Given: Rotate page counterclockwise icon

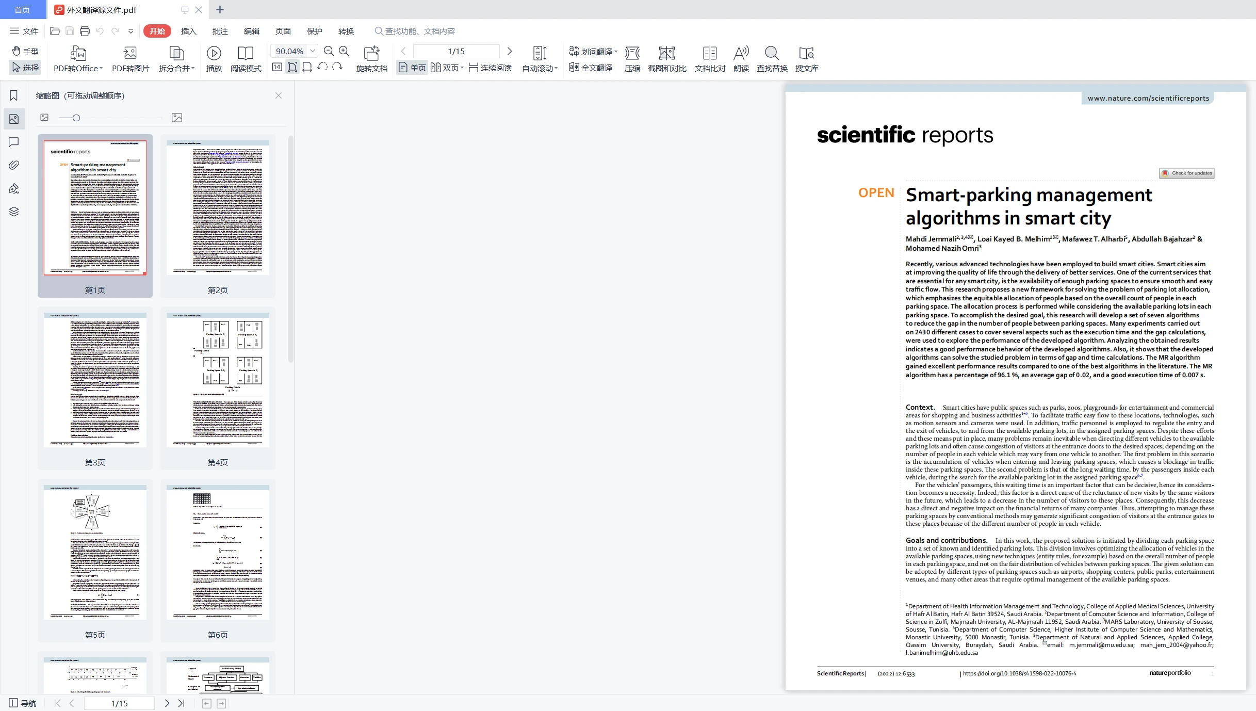Looking at the screenshot, I should coord(322,67).
